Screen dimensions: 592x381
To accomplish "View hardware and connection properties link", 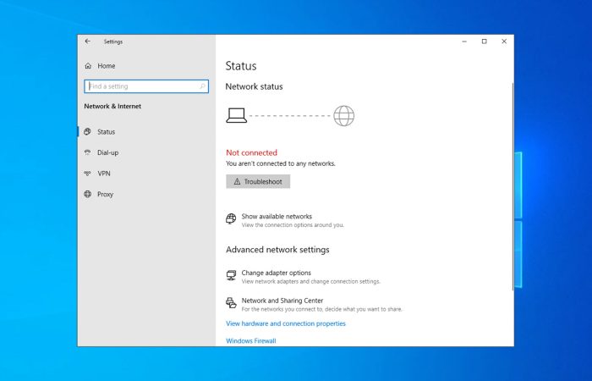I will 286,323.
